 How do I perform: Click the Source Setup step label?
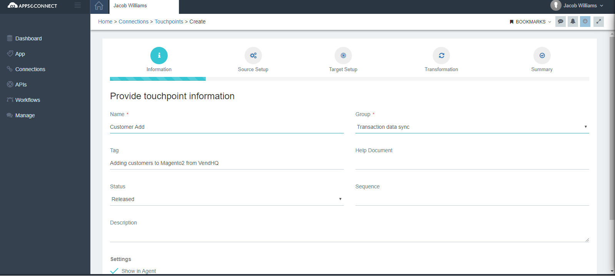(253, 69)
